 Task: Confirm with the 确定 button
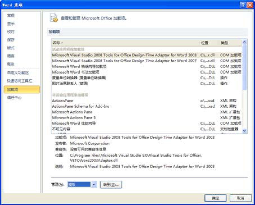pos(215,198)
